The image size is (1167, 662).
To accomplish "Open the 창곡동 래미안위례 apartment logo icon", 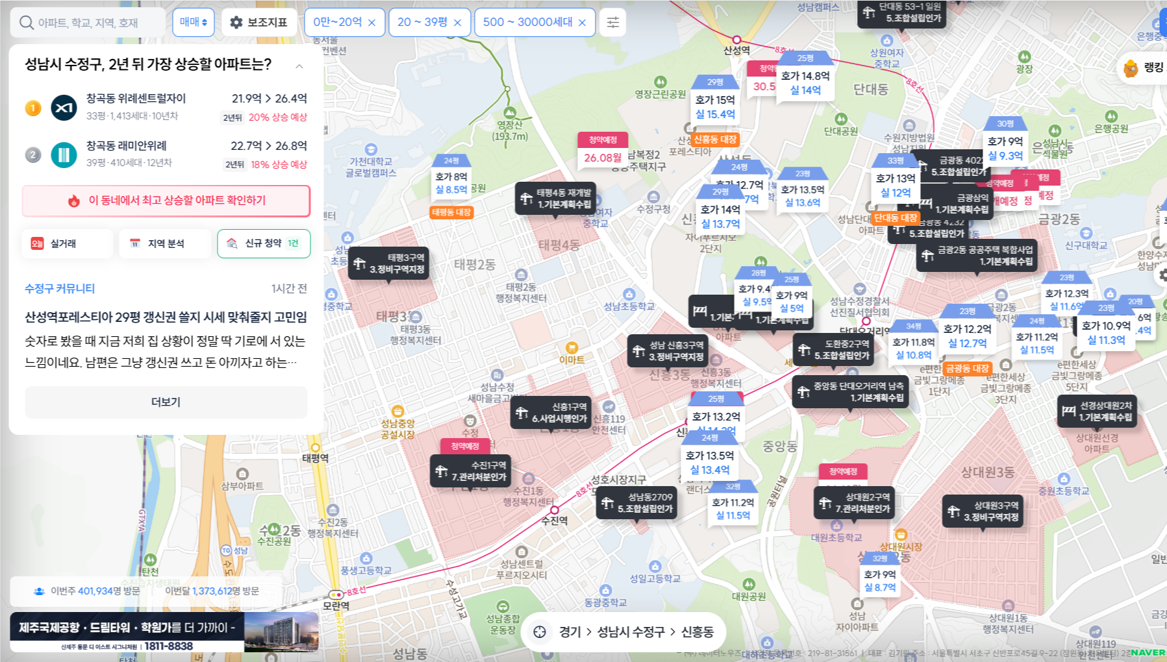I will 64,155.
